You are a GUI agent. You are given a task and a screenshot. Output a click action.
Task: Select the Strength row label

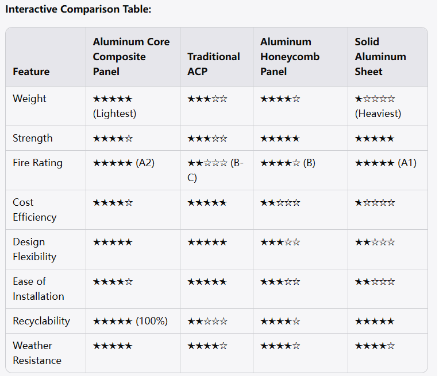[x=33, y=138]
